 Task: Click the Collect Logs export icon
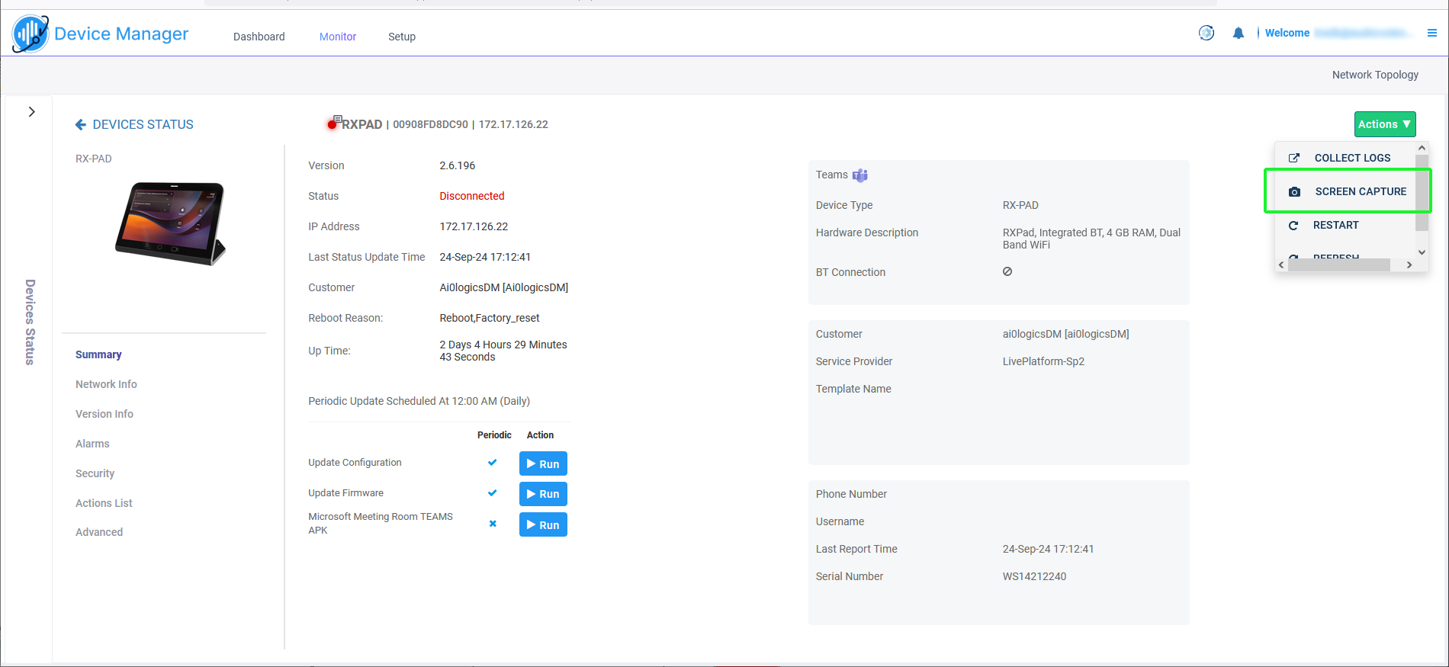click(x=1294, y=158)
